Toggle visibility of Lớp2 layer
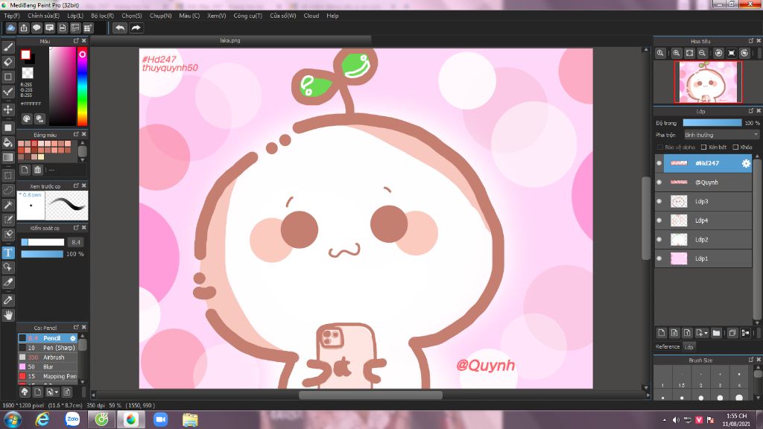Image resolution: width=763 pixels, height=429 pixels. [659, 239]
